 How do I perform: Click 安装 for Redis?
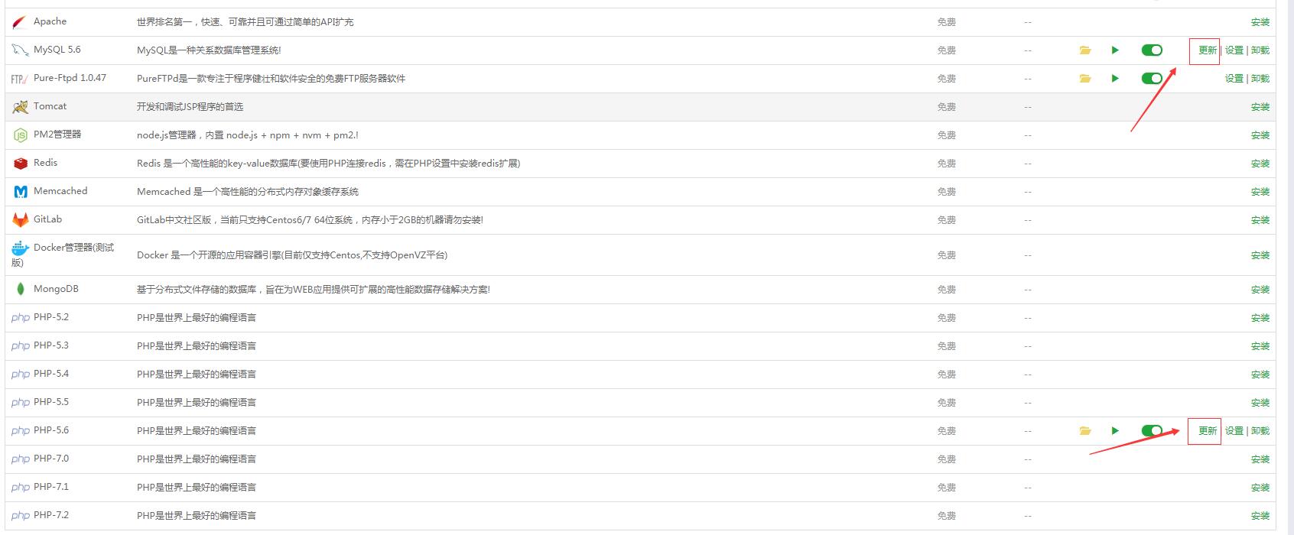(x=1260, y=164)
